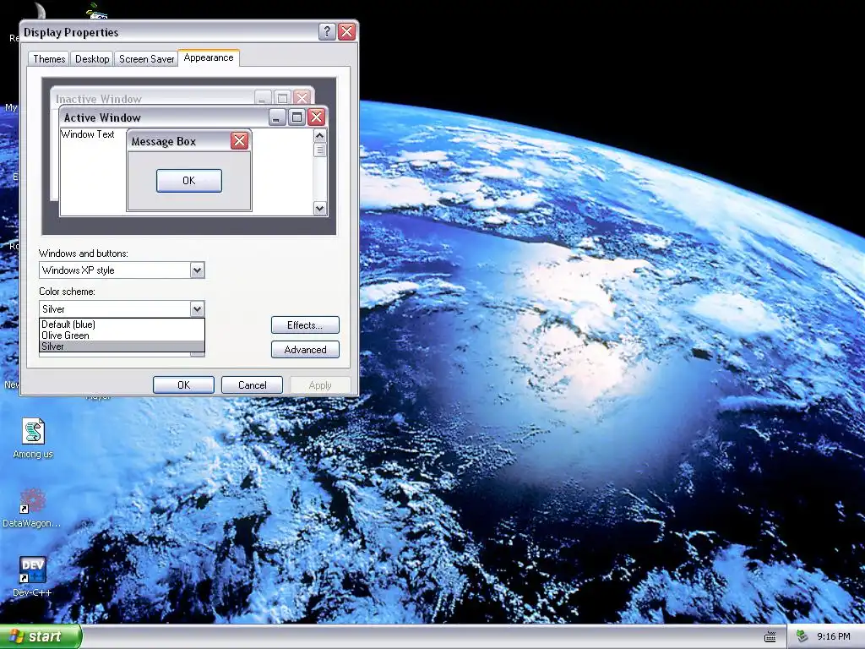Open the Advanced appearance settings
Screen dimensions: 865x649
click(305, 349)
